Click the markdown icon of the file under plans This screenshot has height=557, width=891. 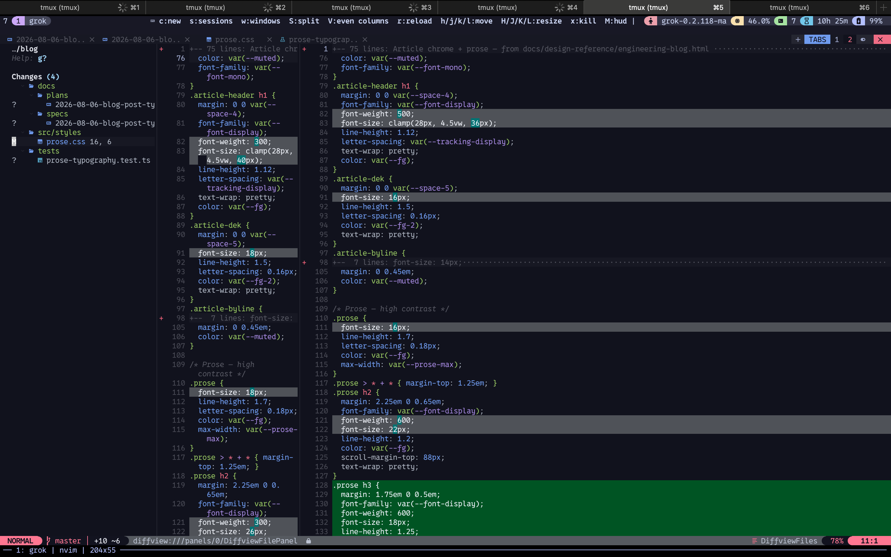coord(49,105)
